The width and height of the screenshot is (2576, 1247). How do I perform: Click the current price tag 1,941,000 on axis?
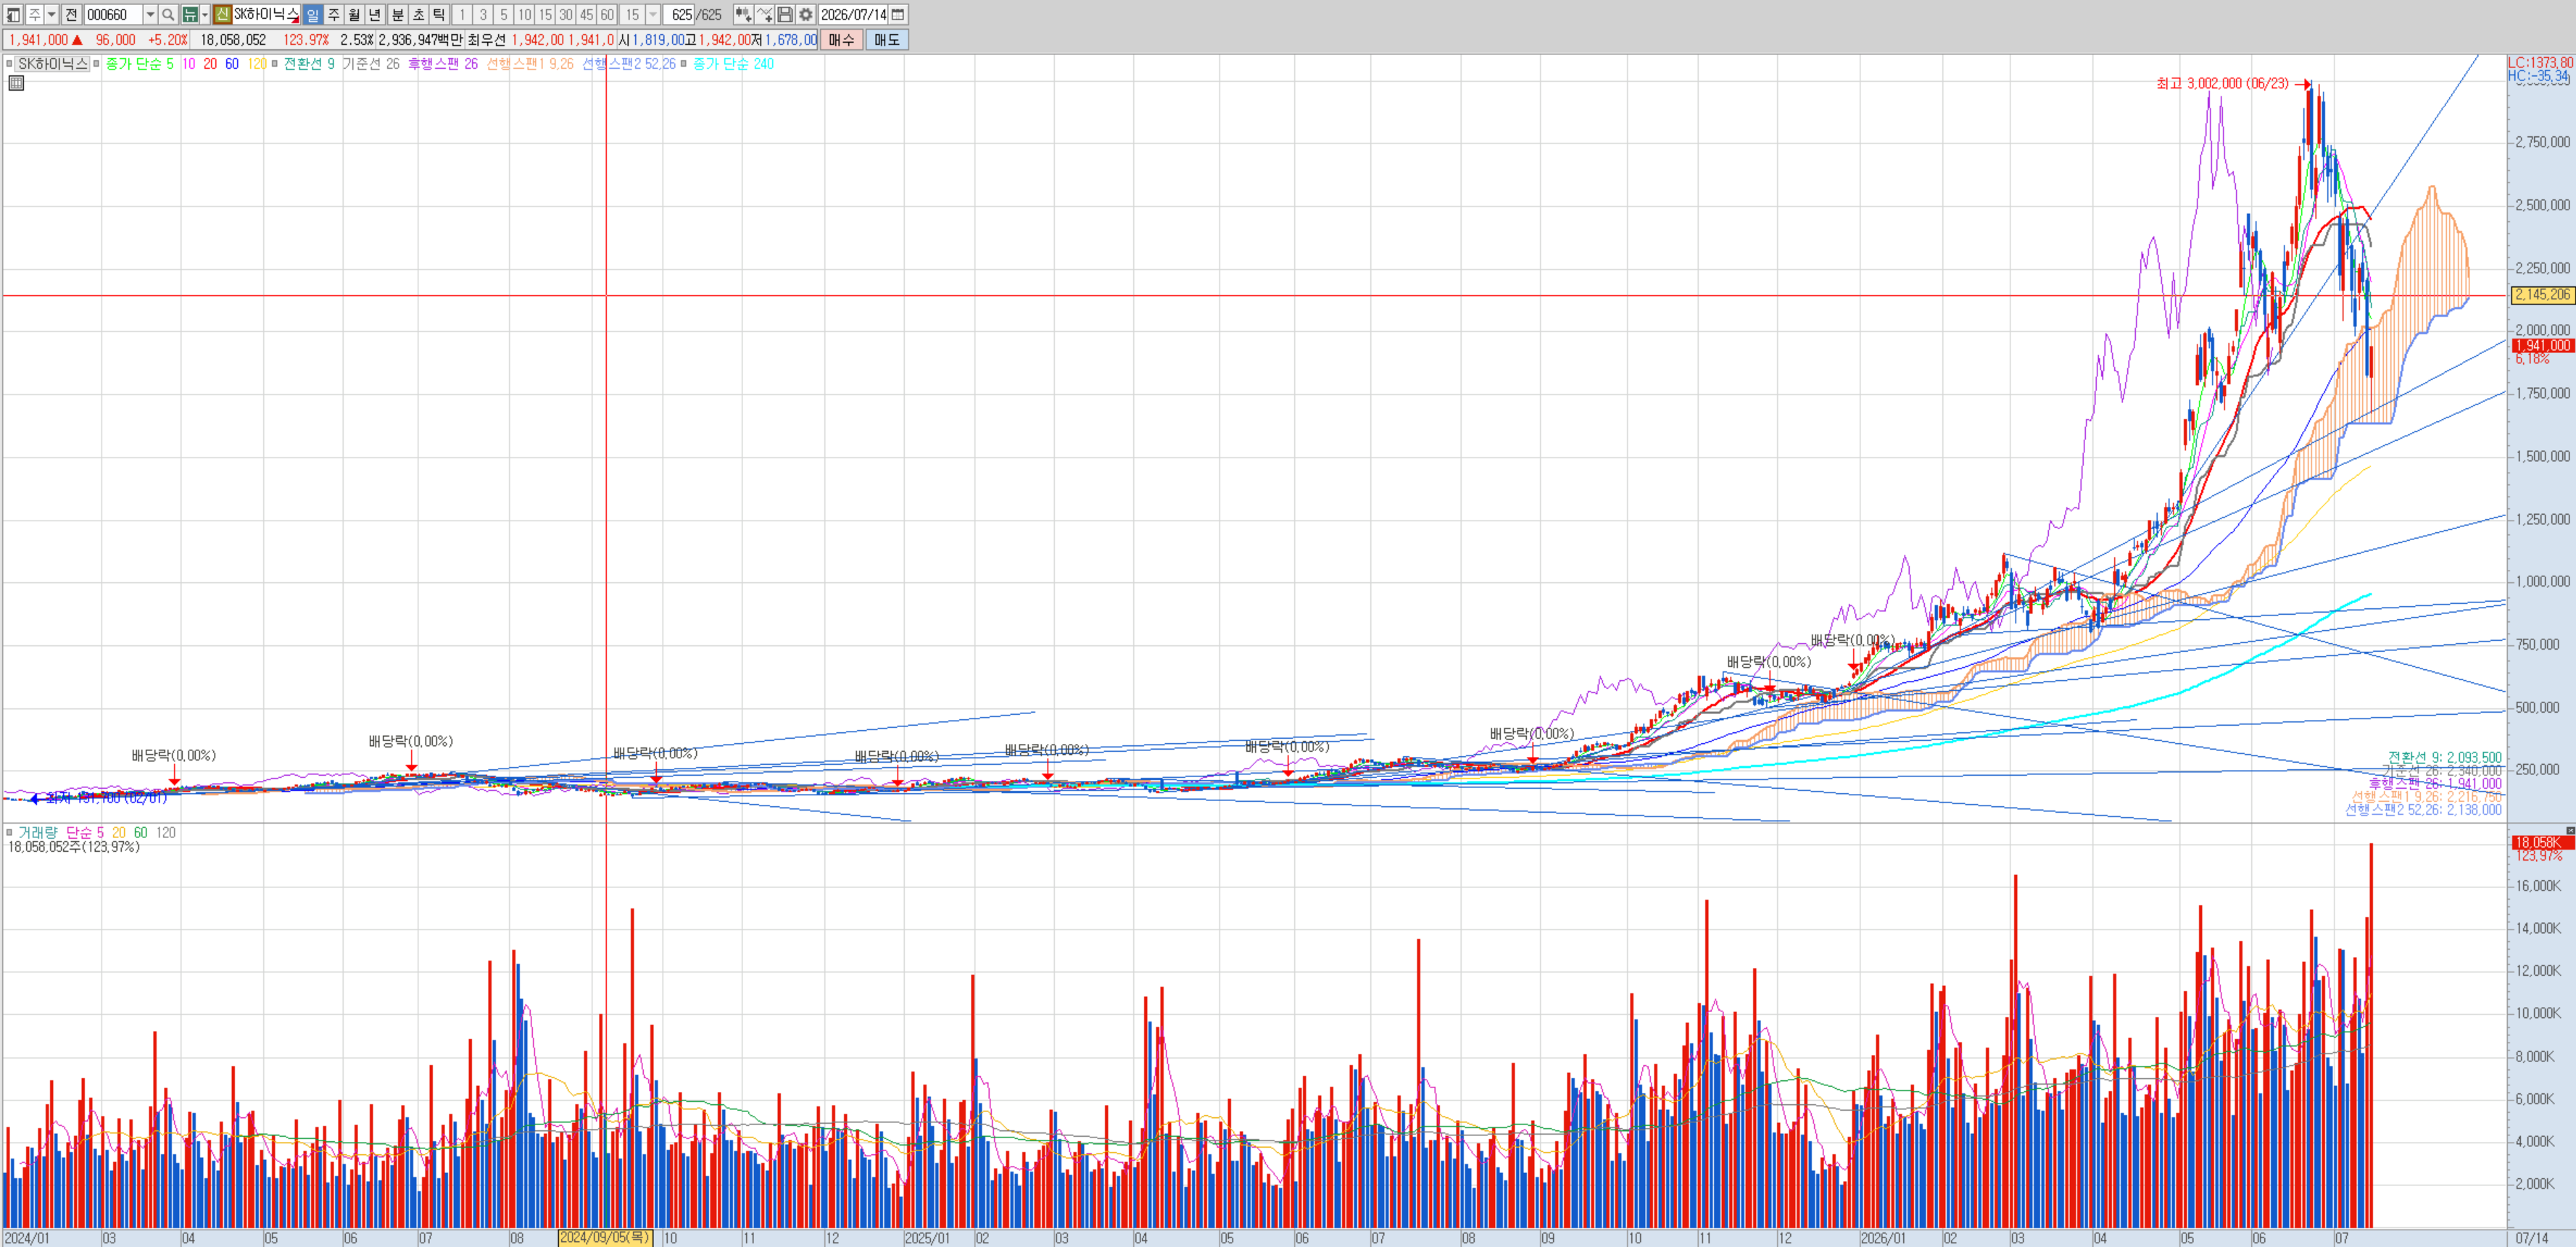2542,346
